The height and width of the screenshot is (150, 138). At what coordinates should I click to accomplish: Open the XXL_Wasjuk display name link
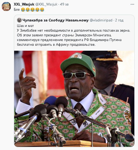24,4
